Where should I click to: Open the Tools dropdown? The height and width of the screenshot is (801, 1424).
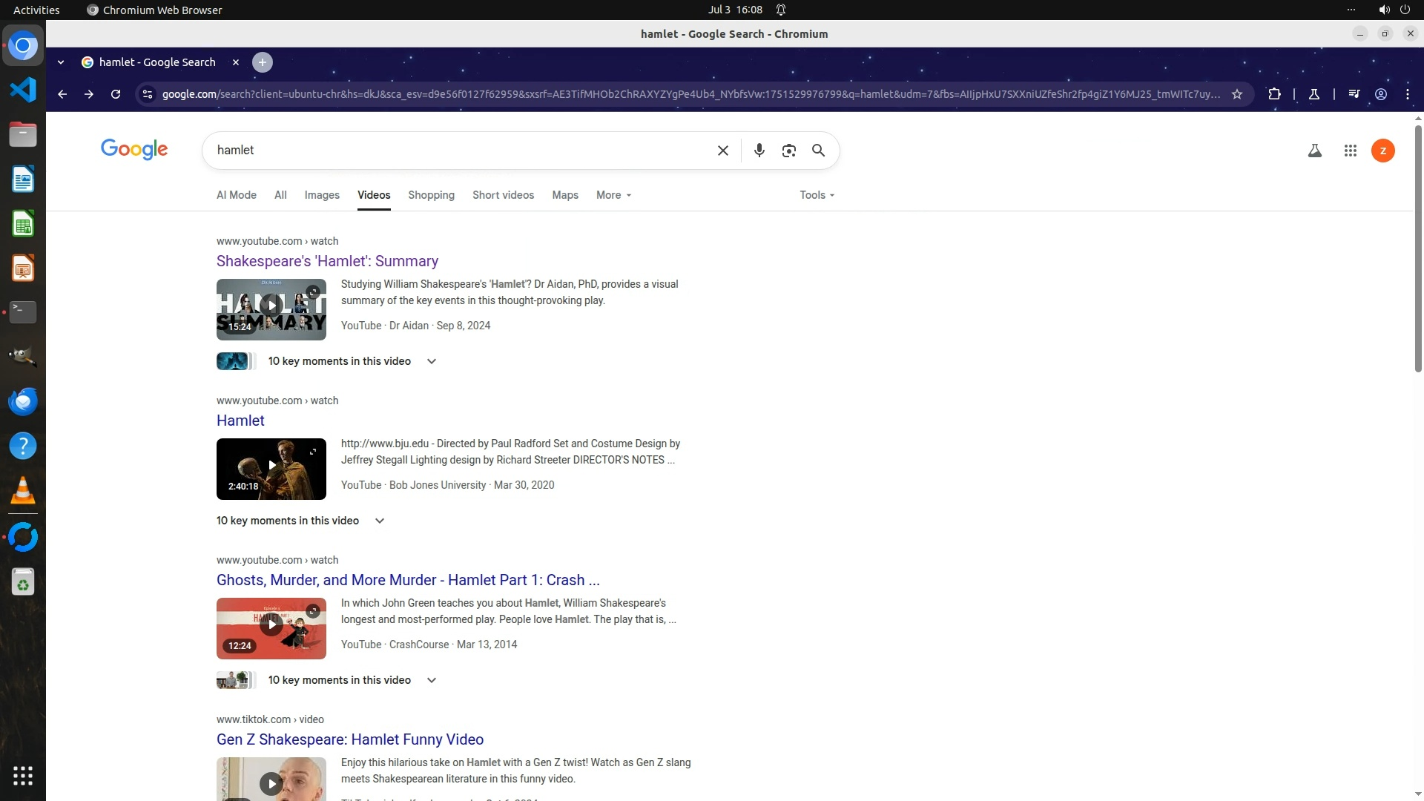[817, 195]
